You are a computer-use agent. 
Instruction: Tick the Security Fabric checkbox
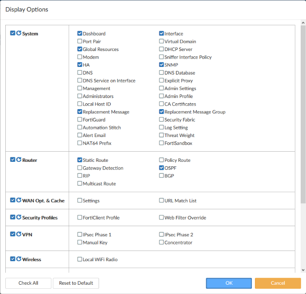coord(161,119)
